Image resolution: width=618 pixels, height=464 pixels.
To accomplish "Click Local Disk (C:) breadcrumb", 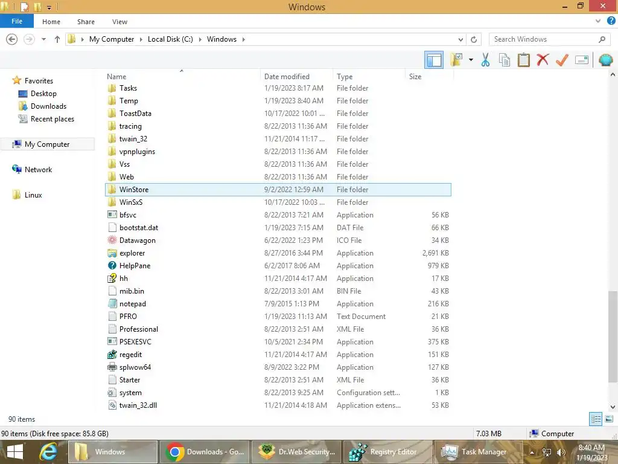I will tap(170, 39).
